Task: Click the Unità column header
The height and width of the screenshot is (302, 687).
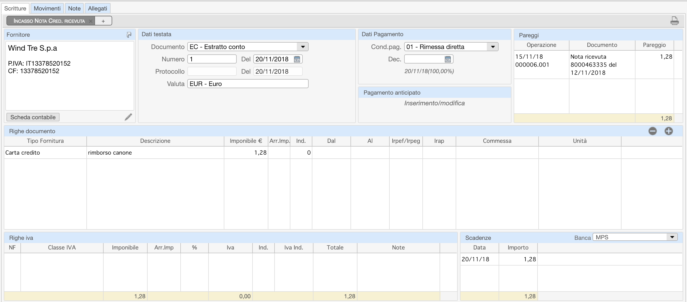Action: [580, 141]
